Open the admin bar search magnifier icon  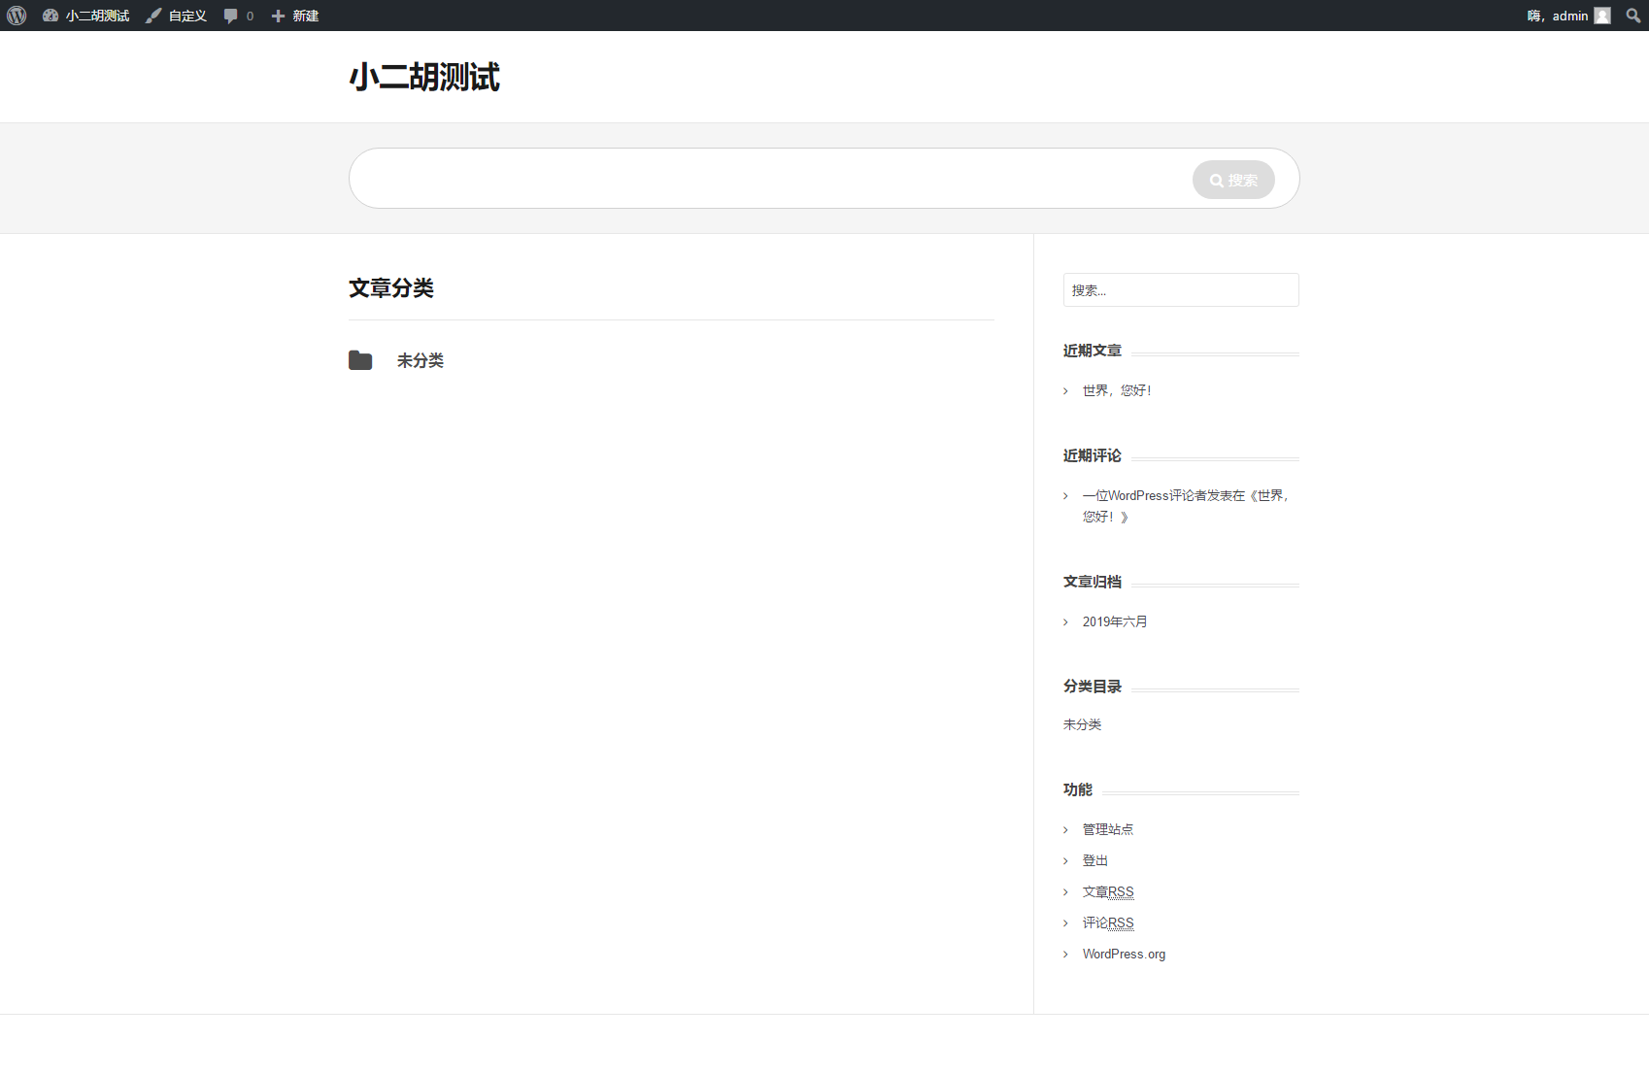point(1633,16)
